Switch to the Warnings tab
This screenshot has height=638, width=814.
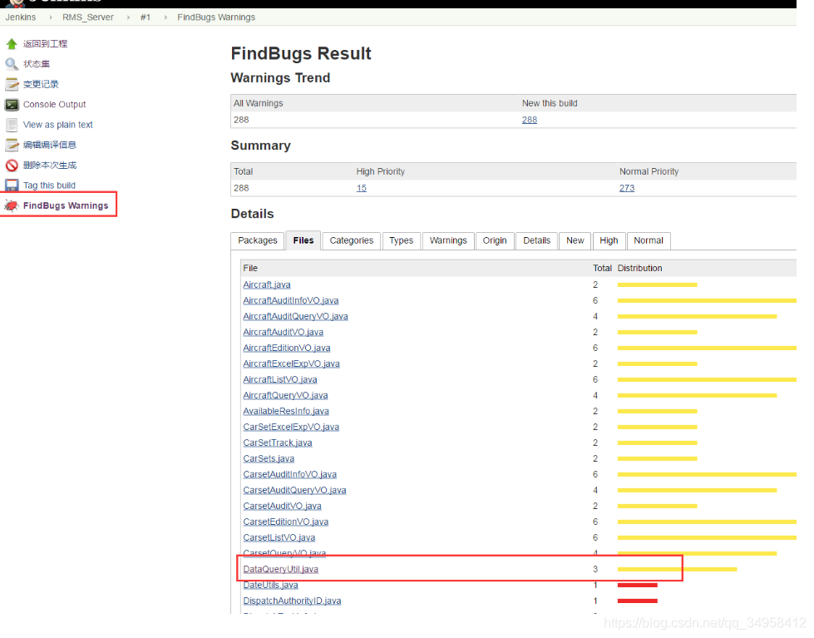click(448, 240)
